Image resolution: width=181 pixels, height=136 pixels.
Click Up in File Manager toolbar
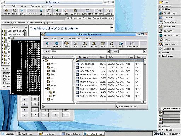pyautogui.click(x=47, y=45)
